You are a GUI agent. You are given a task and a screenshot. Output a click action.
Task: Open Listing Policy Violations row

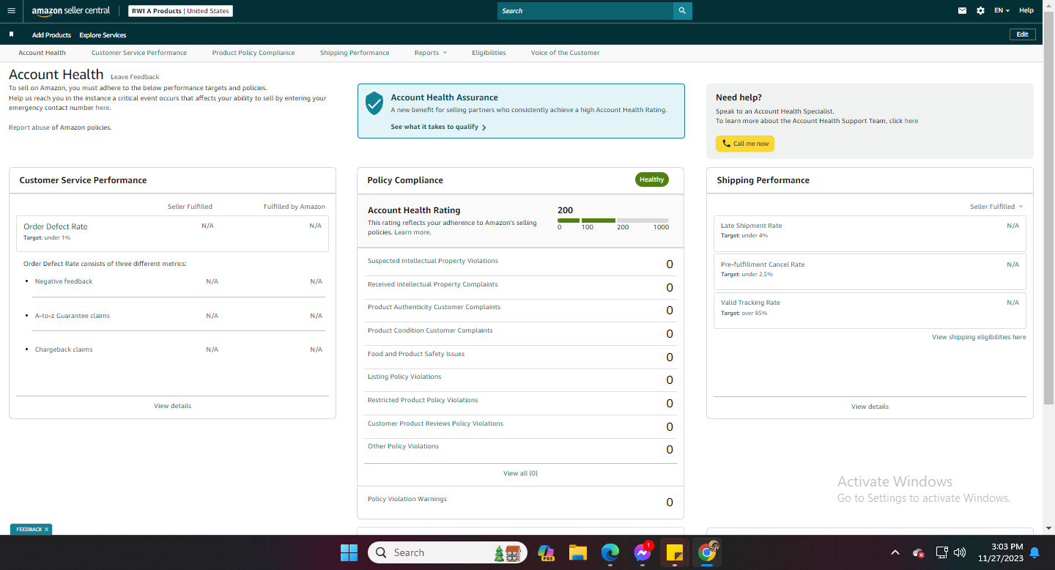coord(520,380)
